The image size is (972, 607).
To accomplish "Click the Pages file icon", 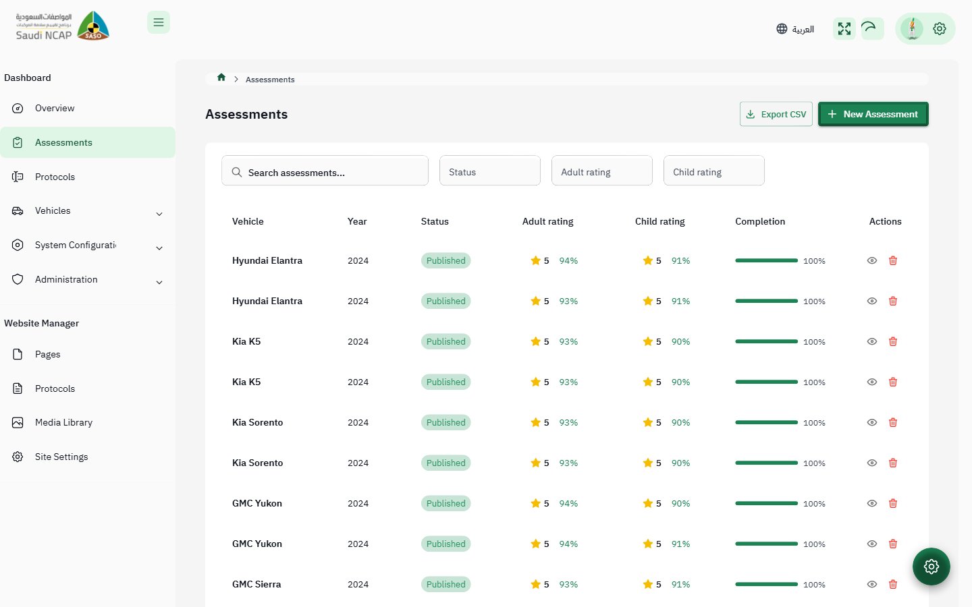I will pyautogui.click(x=18, y=354).
